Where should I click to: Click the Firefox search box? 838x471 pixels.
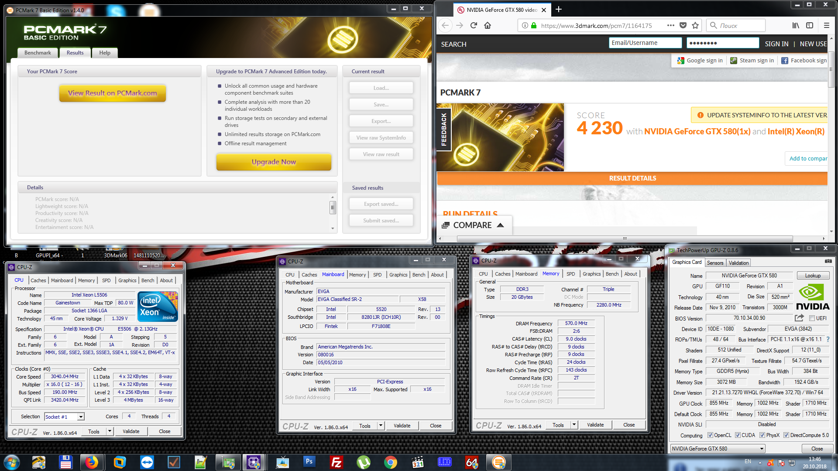click(x=735, y=25)
